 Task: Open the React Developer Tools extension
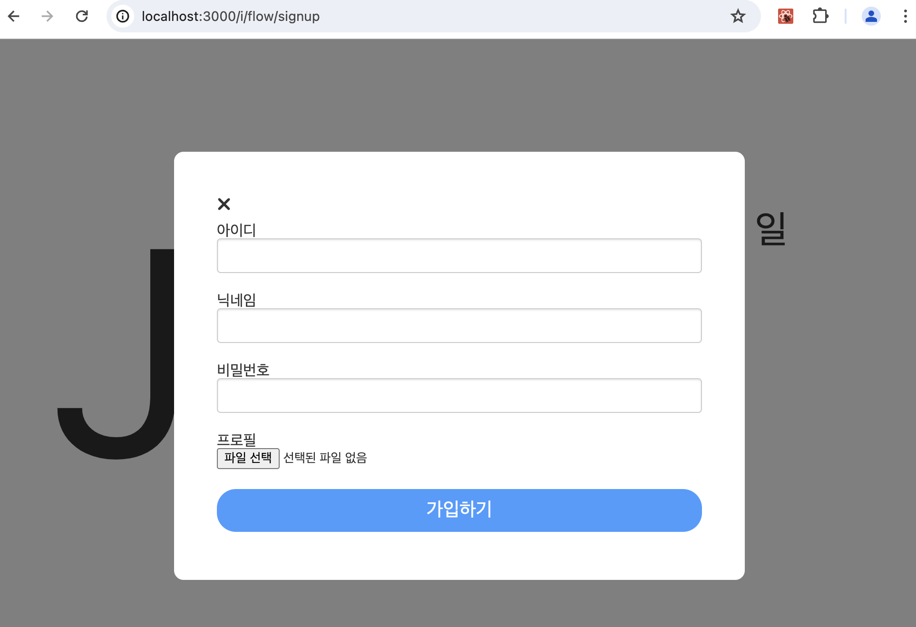pyautogui.click(x=785, y=16)
